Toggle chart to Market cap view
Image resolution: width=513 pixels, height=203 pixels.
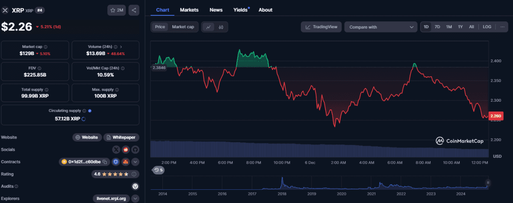[183, 27]
